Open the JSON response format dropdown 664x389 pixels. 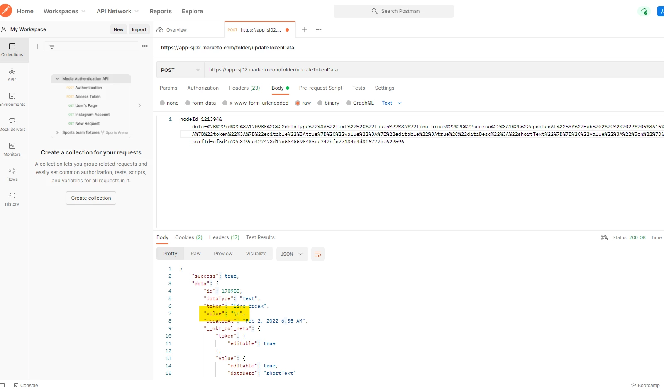tap(292, 254)
